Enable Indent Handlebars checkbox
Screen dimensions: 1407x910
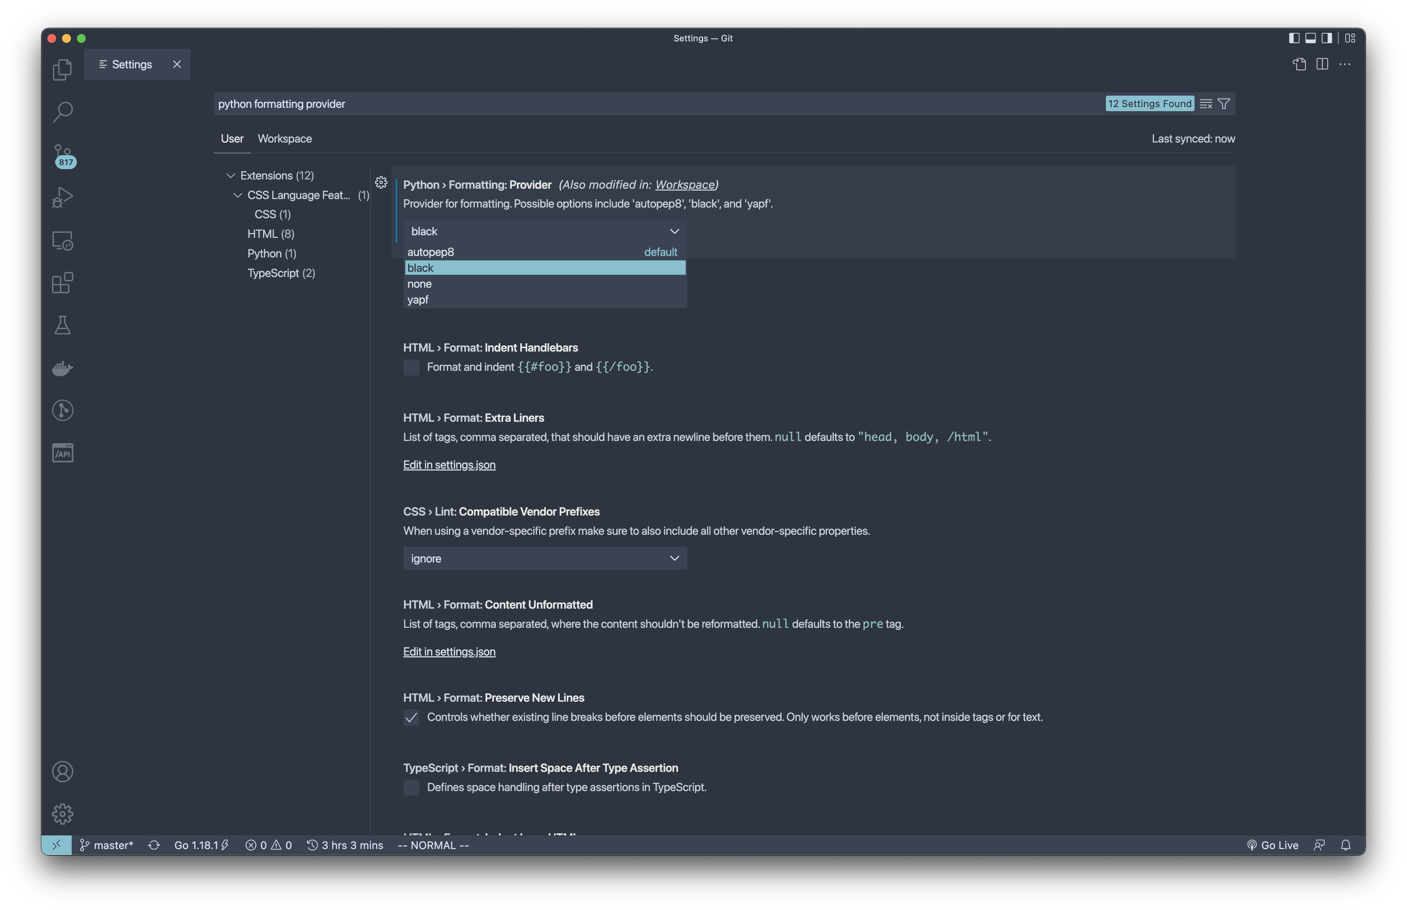pyautogui.click(x=412, y=367)
